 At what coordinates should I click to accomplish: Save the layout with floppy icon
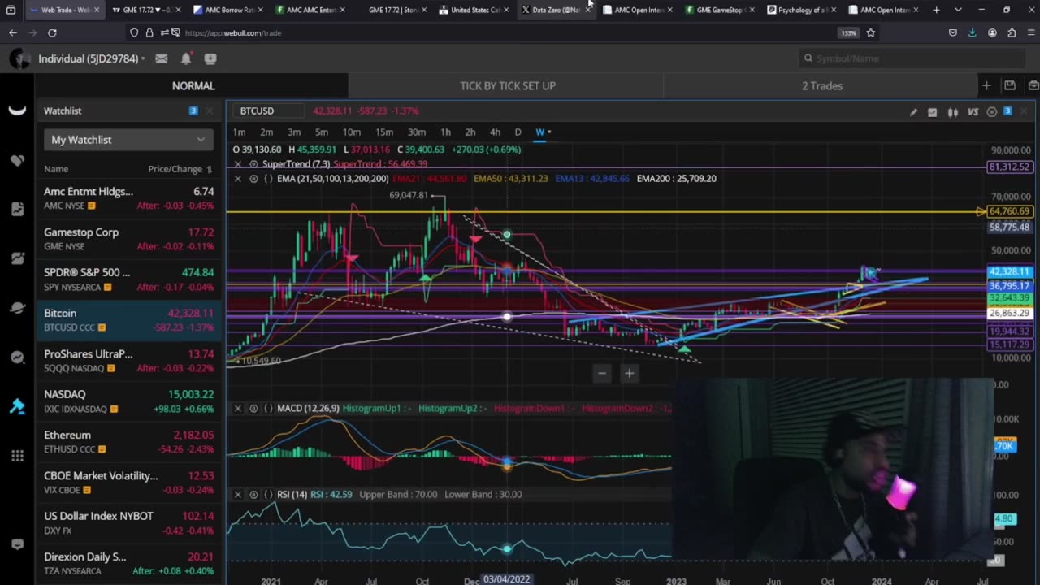[x=1010, y=85]
